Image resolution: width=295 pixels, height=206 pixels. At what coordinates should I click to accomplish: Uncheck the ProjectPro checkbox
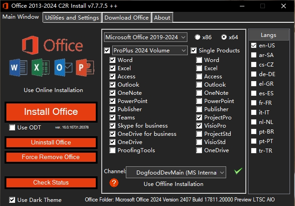[199, 118]
